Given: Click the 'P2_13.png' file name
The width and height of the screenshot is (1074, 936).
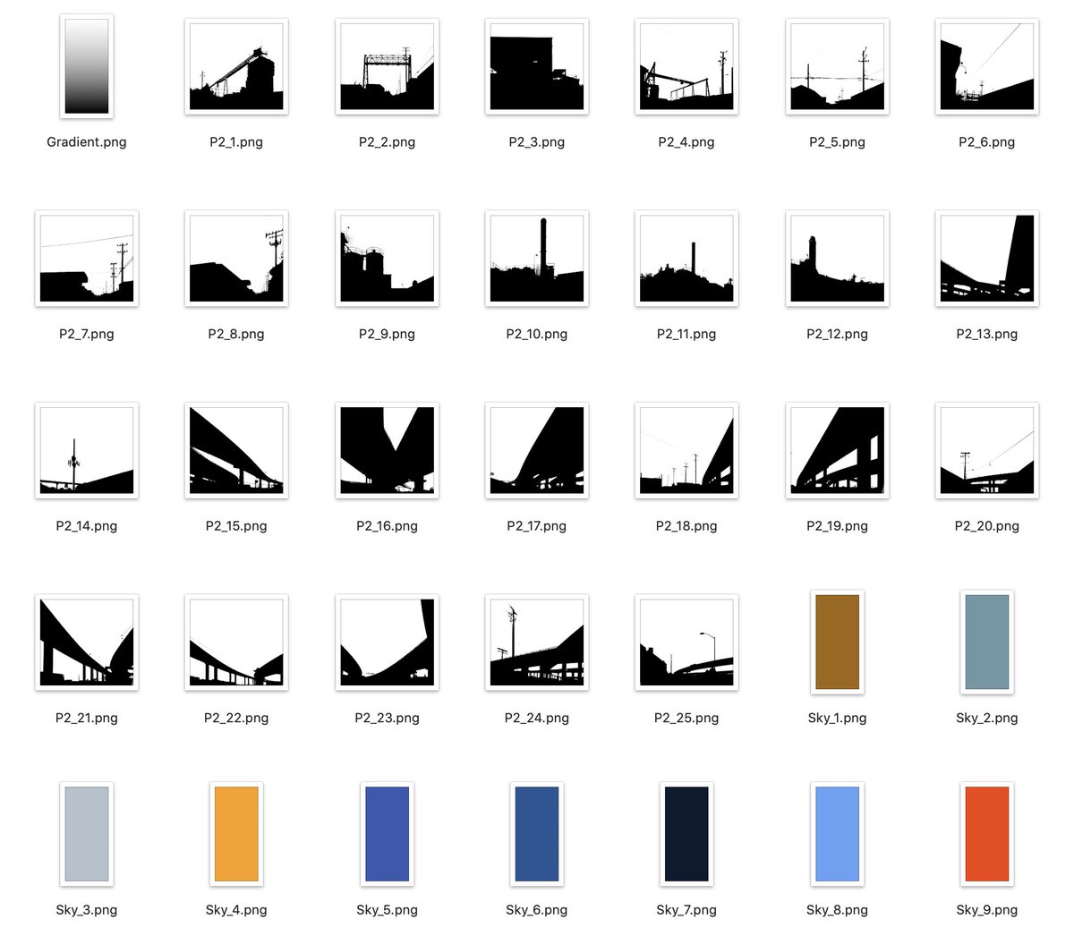Looking at the screenshot, I should (x=987, y=335).
